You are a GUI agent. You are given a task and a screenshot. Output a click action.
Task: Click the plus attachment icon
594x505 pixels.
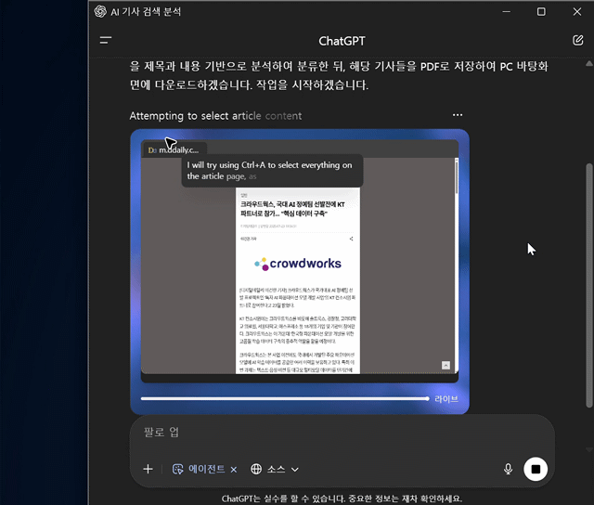(x=148, y=469)
